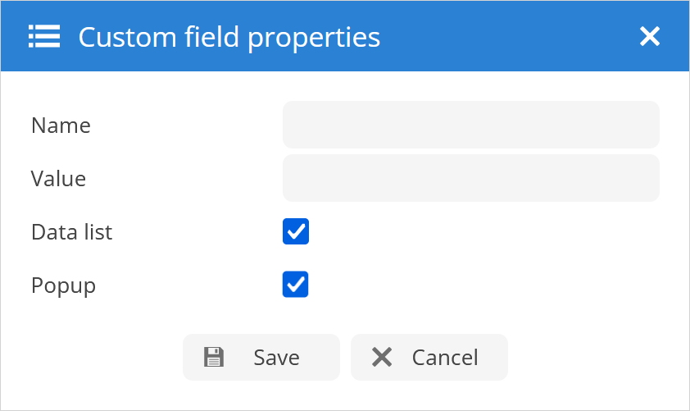The width and height of the screenshot is (690, 411).
Task: Uncheck the Popup checkbox
Action: point(296,285)
